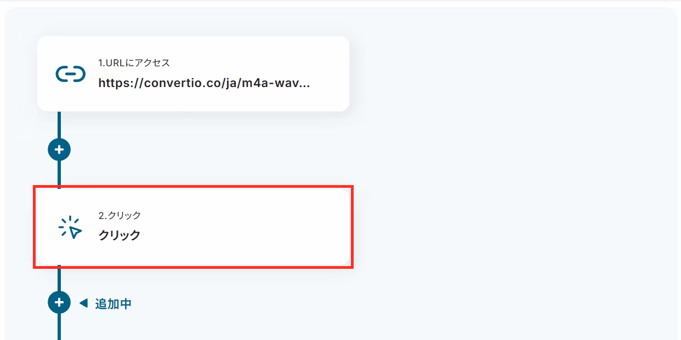Click the 2.クリック step number label
Viewport: 681px width, 340px height.
(120, 216)
